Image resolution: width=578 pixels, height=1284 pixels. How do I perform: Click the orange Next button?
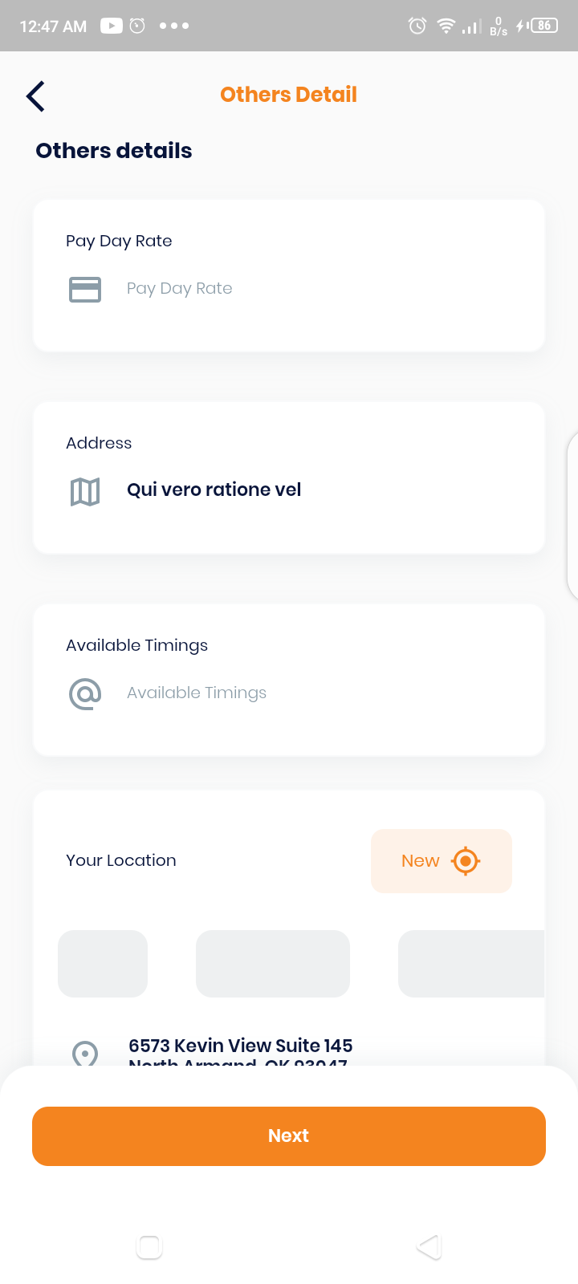click(x=289, y=1136)
